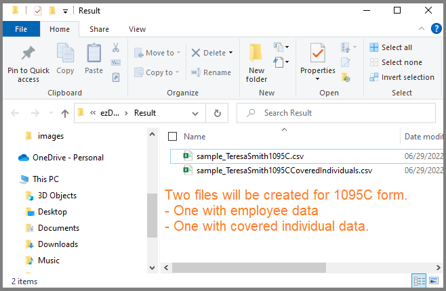The image size is (446, 291).
Task: Open Customize Quick Access Toolbar dropdown
Action: [66, 12]
